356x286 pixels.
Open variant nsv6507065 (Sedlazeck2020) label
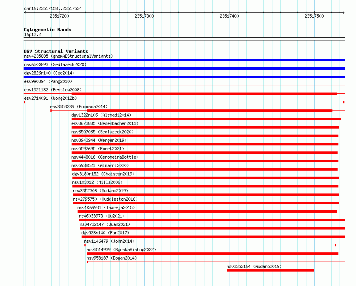tap(102, 132)
